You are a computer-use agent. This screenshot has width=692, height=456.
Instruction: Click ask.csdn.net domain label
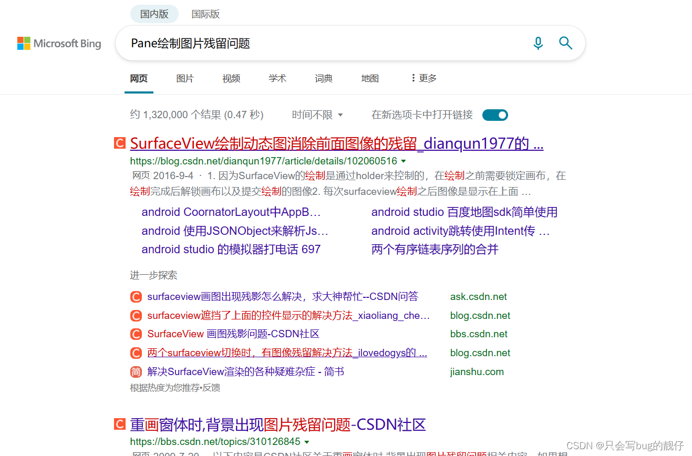click(479, 297)
